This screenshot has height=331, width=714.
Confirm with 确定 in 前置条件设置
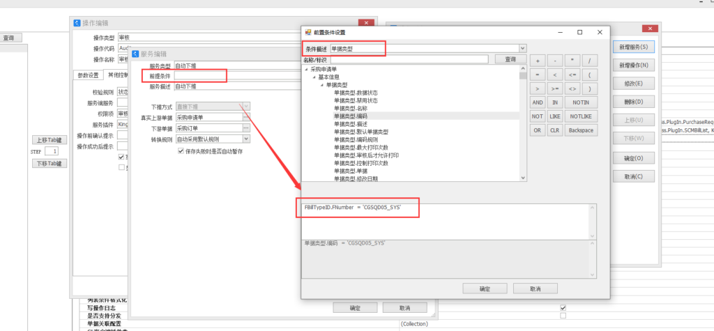(x=485, y=288)
